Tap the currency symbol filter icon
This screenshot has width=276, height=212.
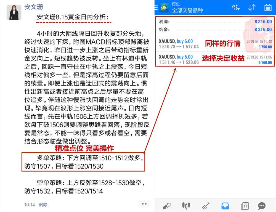236,7
